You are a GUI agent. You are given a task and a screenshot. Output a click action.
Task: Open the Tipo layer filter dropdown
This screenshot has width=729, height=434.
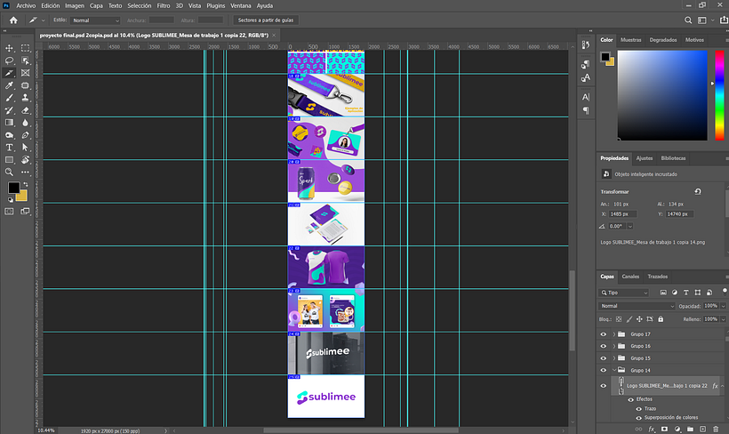point(623,293)
